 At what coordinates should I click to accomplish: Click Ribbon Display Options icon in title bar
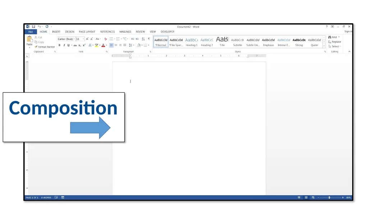[x=332, y=27]
